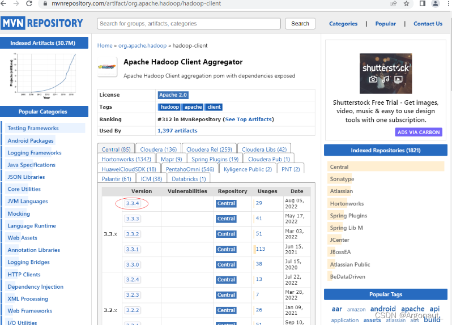This screenshot has height=325, width=452.
Task: Open Dependency Injection category
Action: [x=36, y=286]
